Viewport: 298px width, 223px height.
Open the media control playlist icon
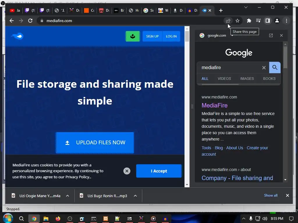[258, 21]
